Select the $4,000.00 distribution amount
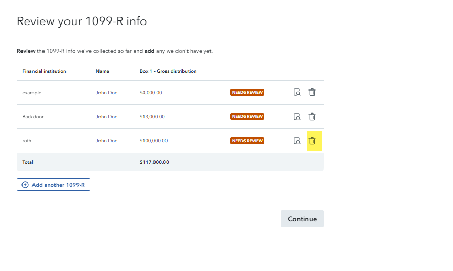453x271 pixels. [x=151, y=93]
